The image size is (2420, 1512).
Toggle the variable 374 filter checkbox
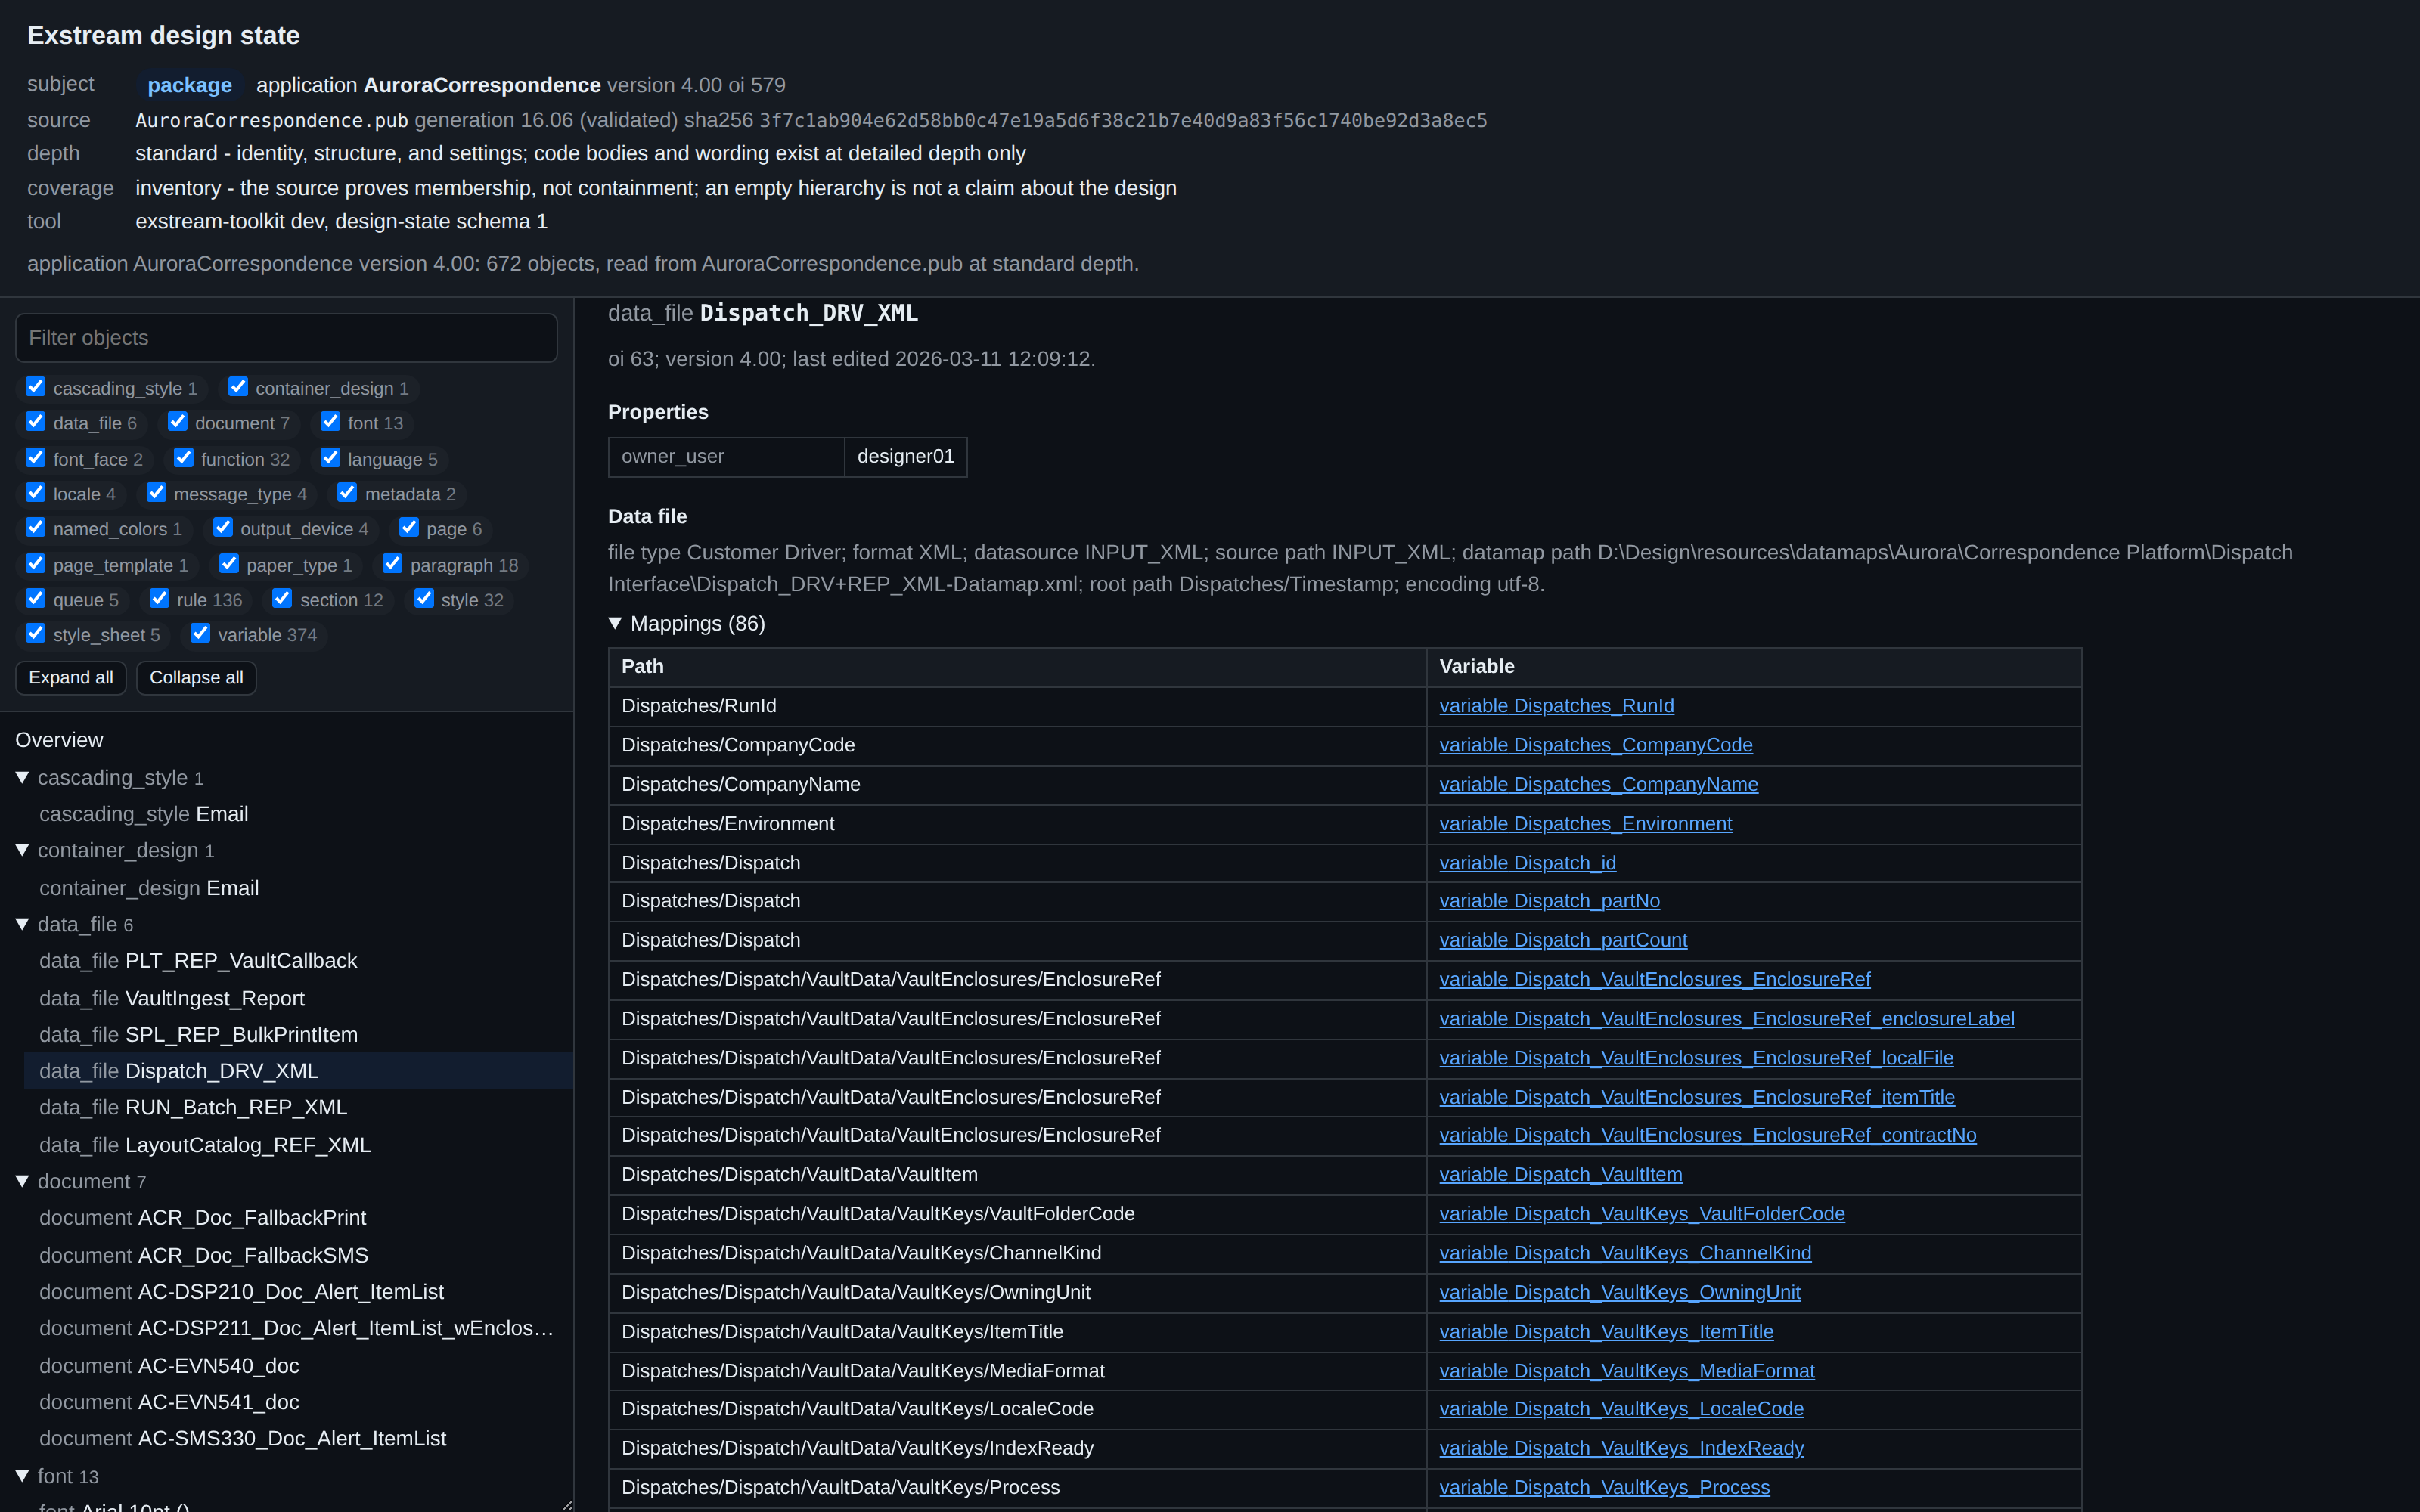pos(200,634)
